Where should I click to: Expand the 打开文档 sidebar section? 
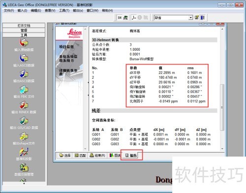point(24,26)
